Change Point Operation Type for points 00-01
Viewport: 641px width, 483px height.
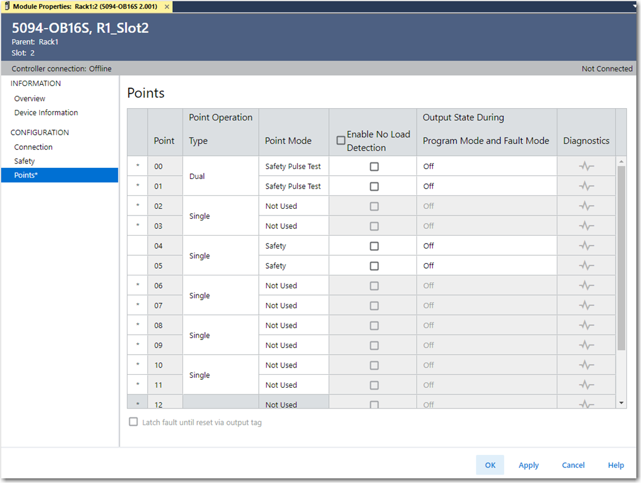[220, 176]
